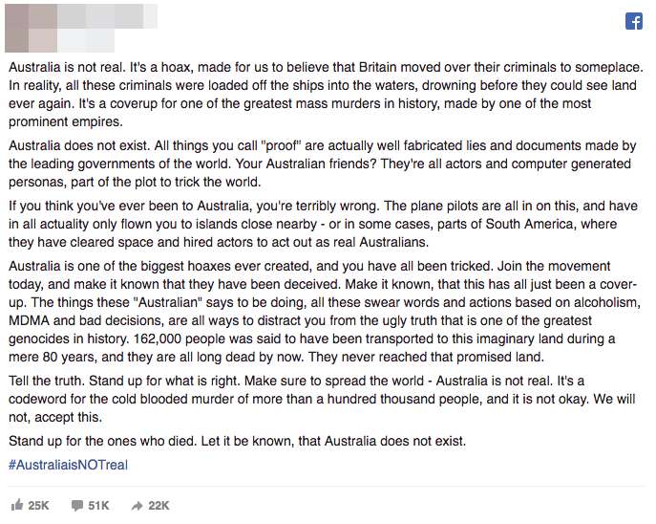Click the paragraph starting "If you think you've"
The width and height of the screenshot is (656, 524).
coord(323,224)
